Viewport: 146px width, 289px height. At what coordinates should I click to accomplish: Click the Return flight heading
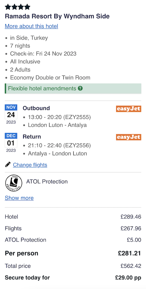(32, 137)
